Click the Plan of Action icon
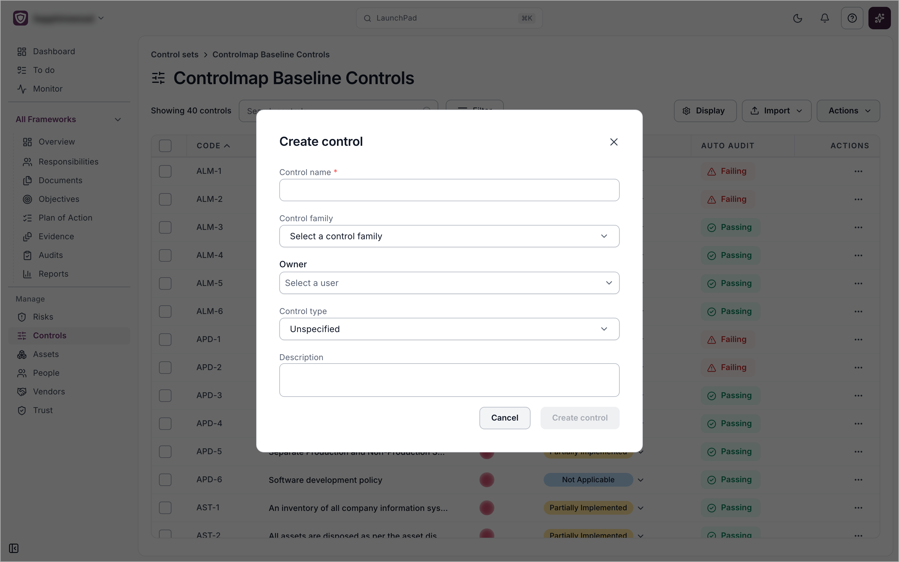899x562 pixels. [x=27, y=218]
